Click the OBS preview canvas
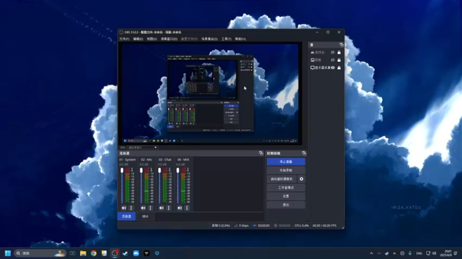The image size is (462, 259). 210,93
